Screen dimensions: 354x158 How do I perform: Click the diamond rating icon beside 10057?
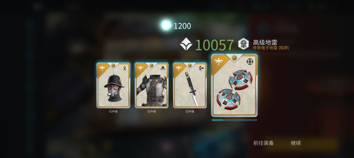coord(186,44)
